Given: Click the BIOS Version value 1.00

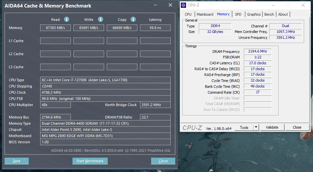Looking at the screenshot, I should (105, 142).
